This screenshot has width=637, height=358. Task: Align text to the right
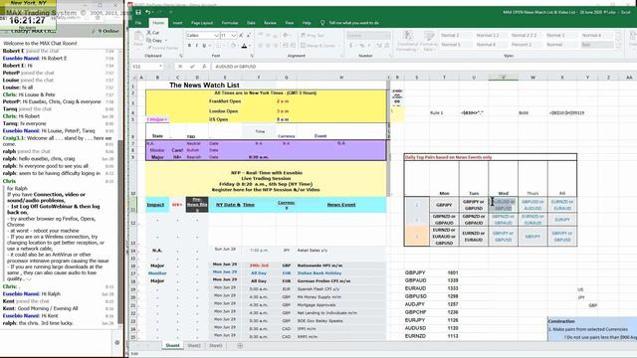[276, 46]
